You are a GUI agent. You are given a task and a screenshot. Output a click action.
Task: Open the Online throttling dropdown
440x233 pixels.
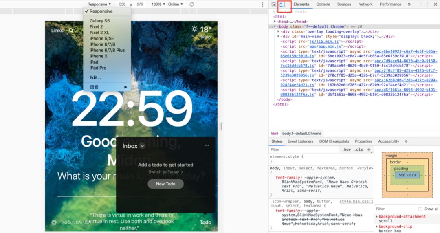(x=175, y=4)
